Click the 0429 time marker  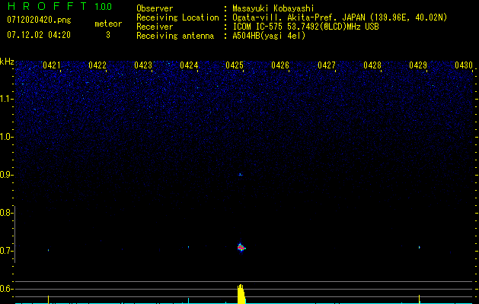[x=418, y=65]
